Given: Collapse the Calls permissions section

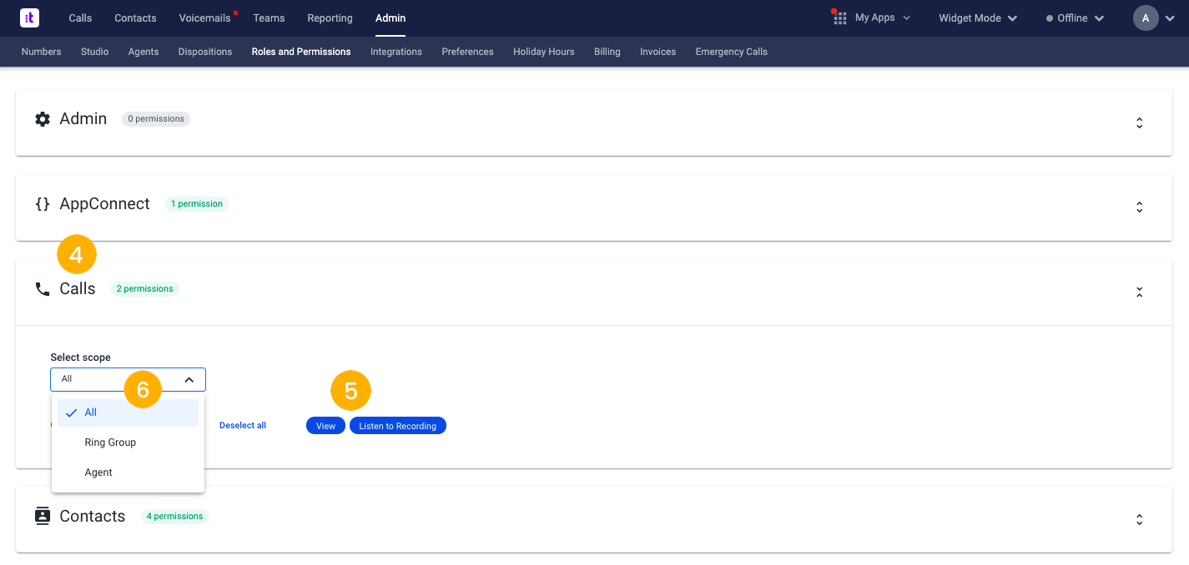Looking at the screenshot, I should [1139, 292].
